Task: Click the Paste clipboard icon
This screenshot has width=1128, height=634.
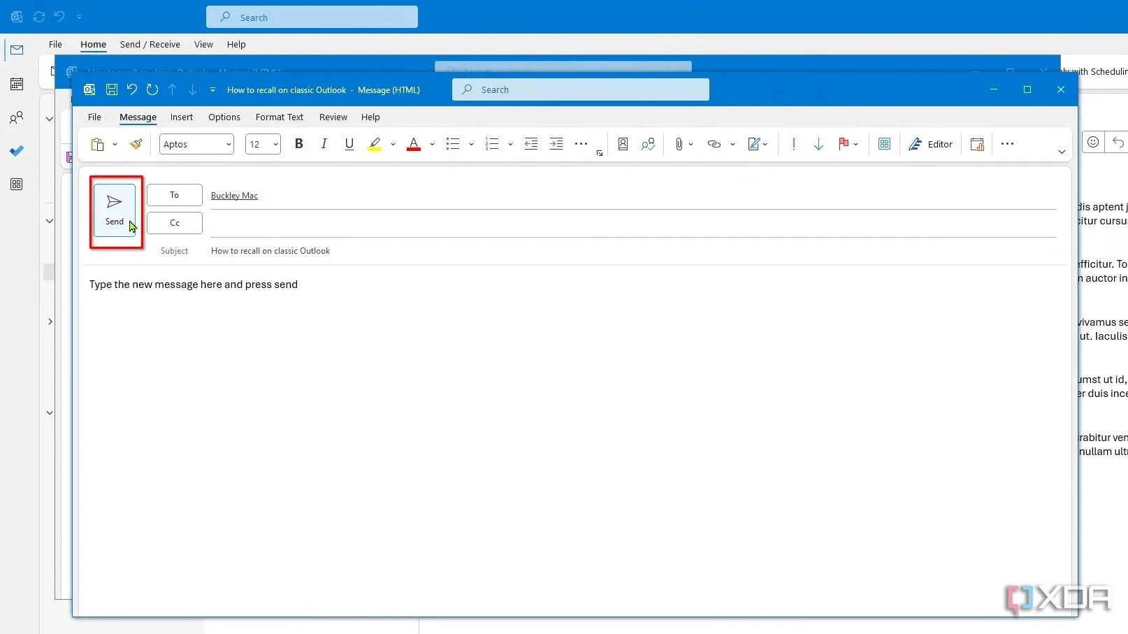Action: [x=98, y=144]
